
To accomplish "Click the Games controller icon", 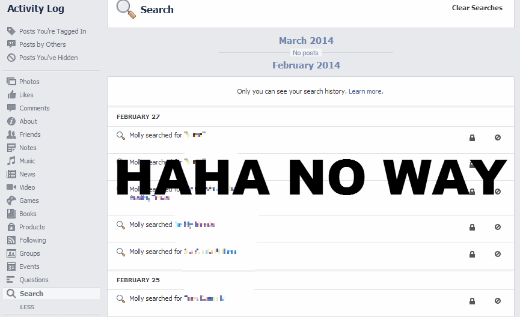I will coord(11,201).
